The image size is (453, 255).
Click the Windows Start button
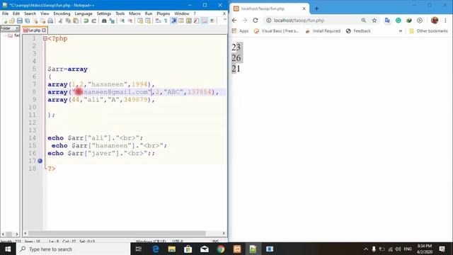tap(8, 249)
